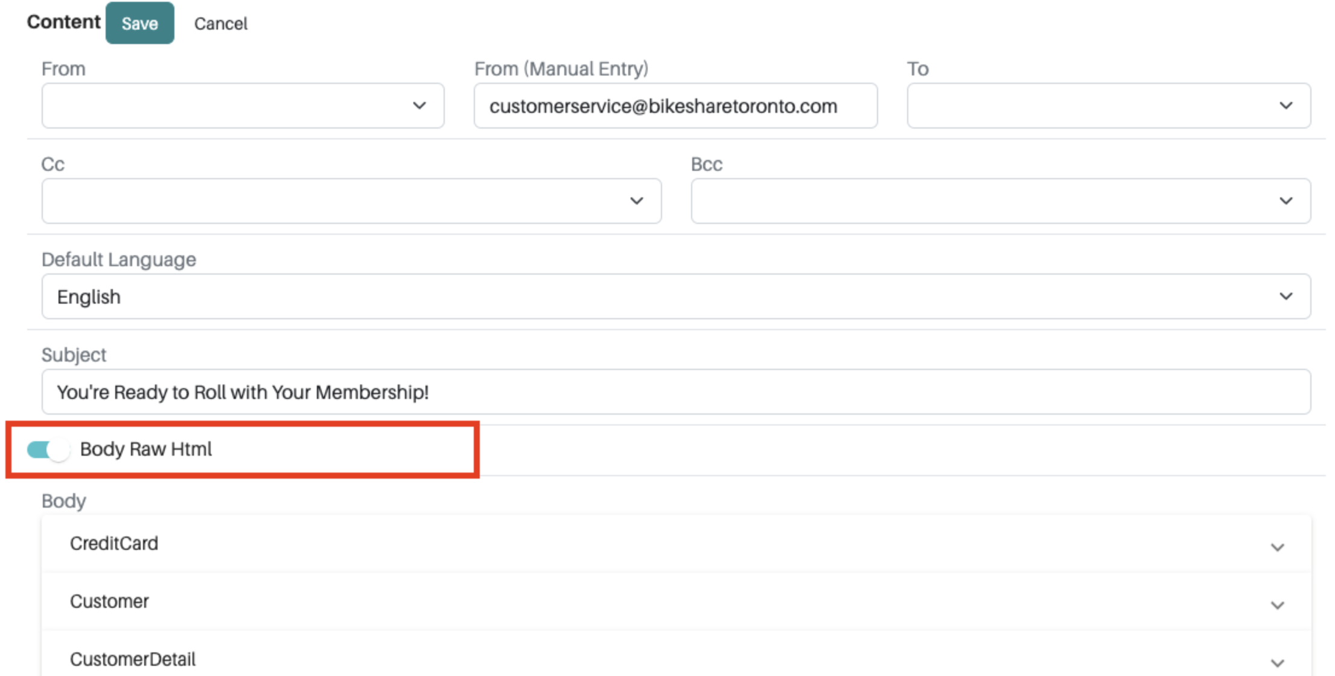The width and height of the screenshot is (1335, 676).
Task: Cancel editing the content
Action: 221,23
